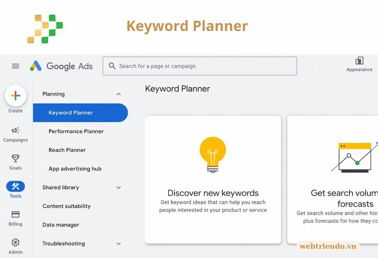This screenshot has height=258, width=378.
Task: Expand the Troubleshooting chevron
Action: [x=118, y=244]
